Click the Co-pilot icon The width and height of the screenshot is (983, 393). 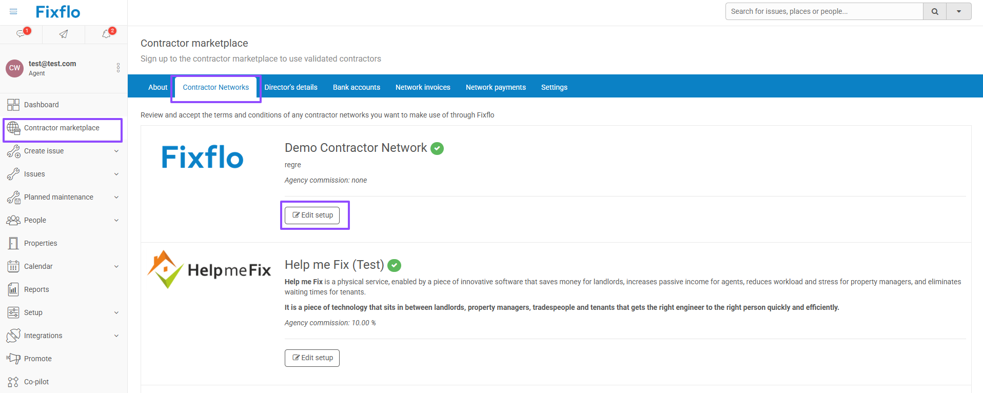coord(13,382)
